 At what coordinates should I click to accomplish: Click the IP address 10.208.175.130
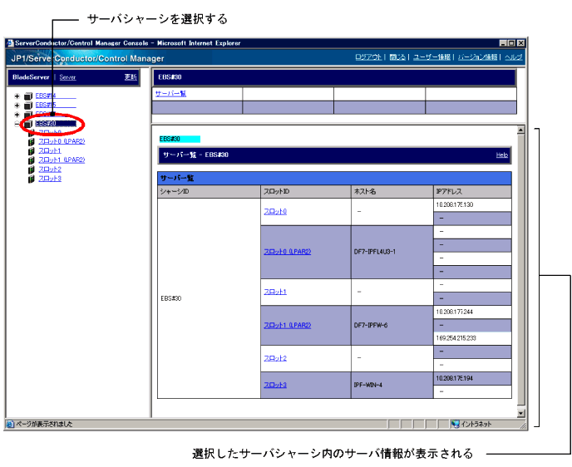[x=455, y=205]
